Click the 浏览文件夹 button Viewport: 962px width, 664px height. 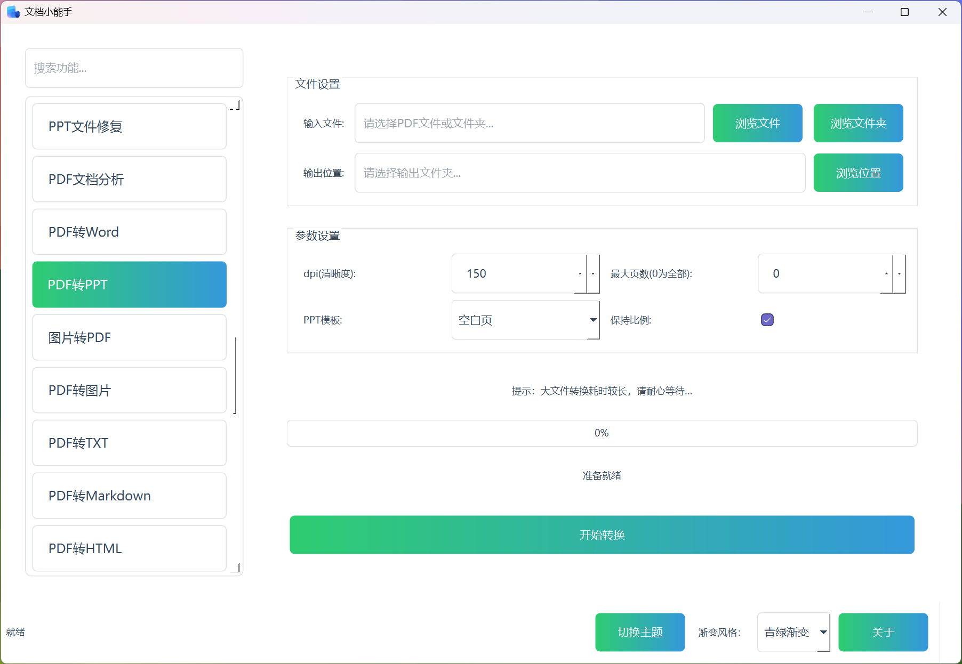pyautogui.click(x=858, y=123)
